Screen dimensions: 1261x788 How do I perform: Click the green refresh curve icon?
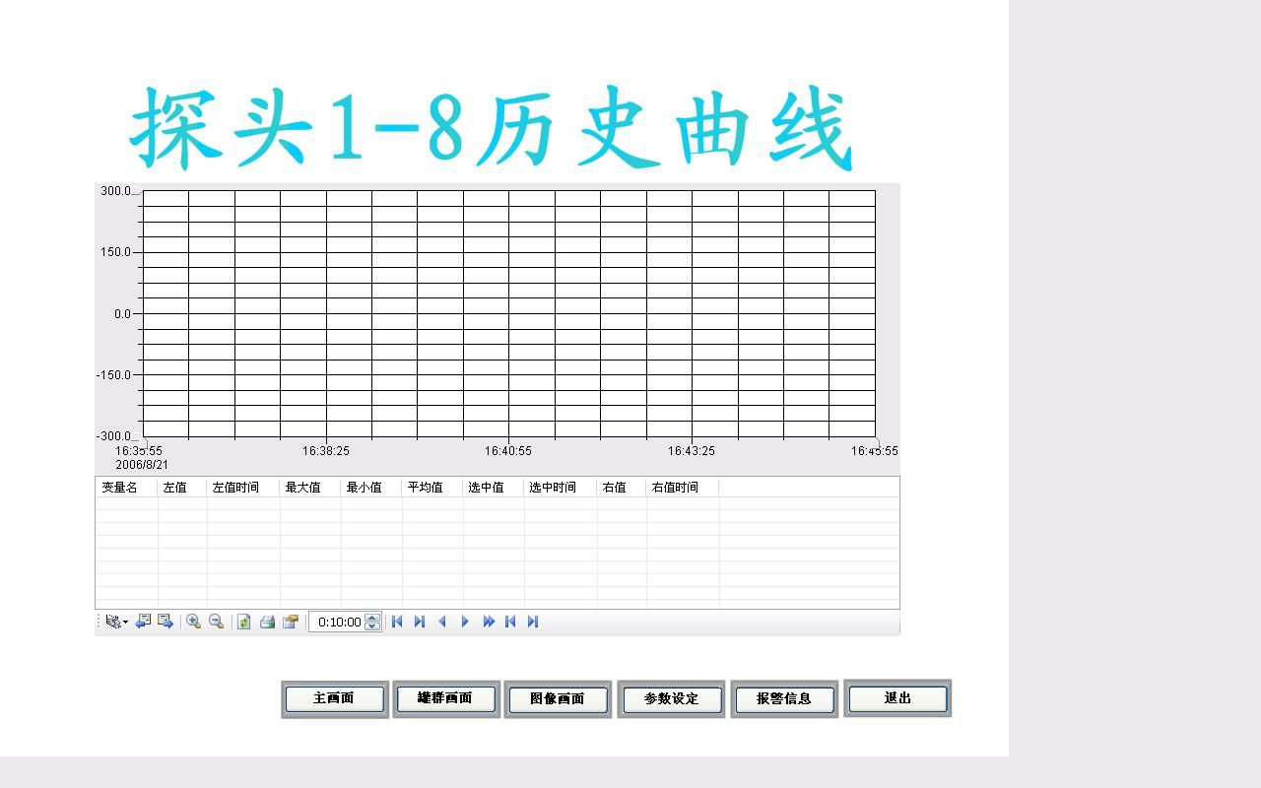click(x=244, y=622)
